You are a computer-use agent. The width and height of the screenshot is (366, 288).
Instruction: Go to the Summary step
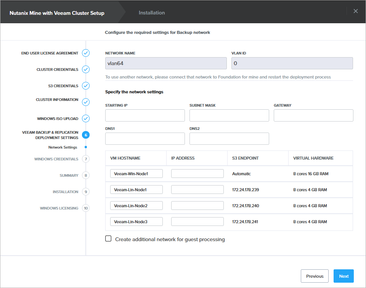point(69,175)
